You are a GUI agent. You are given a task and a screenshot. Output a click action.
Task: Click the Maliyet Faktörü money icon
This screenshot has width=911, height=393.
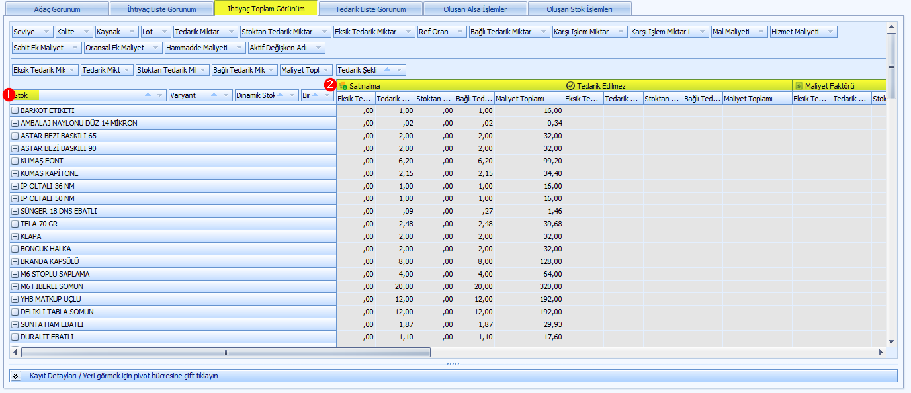point(799,85)
